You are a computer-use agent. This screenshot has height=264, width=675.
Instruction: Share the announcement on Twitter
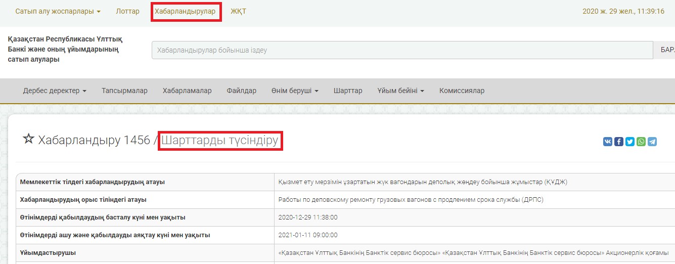(x=630, y=142)
